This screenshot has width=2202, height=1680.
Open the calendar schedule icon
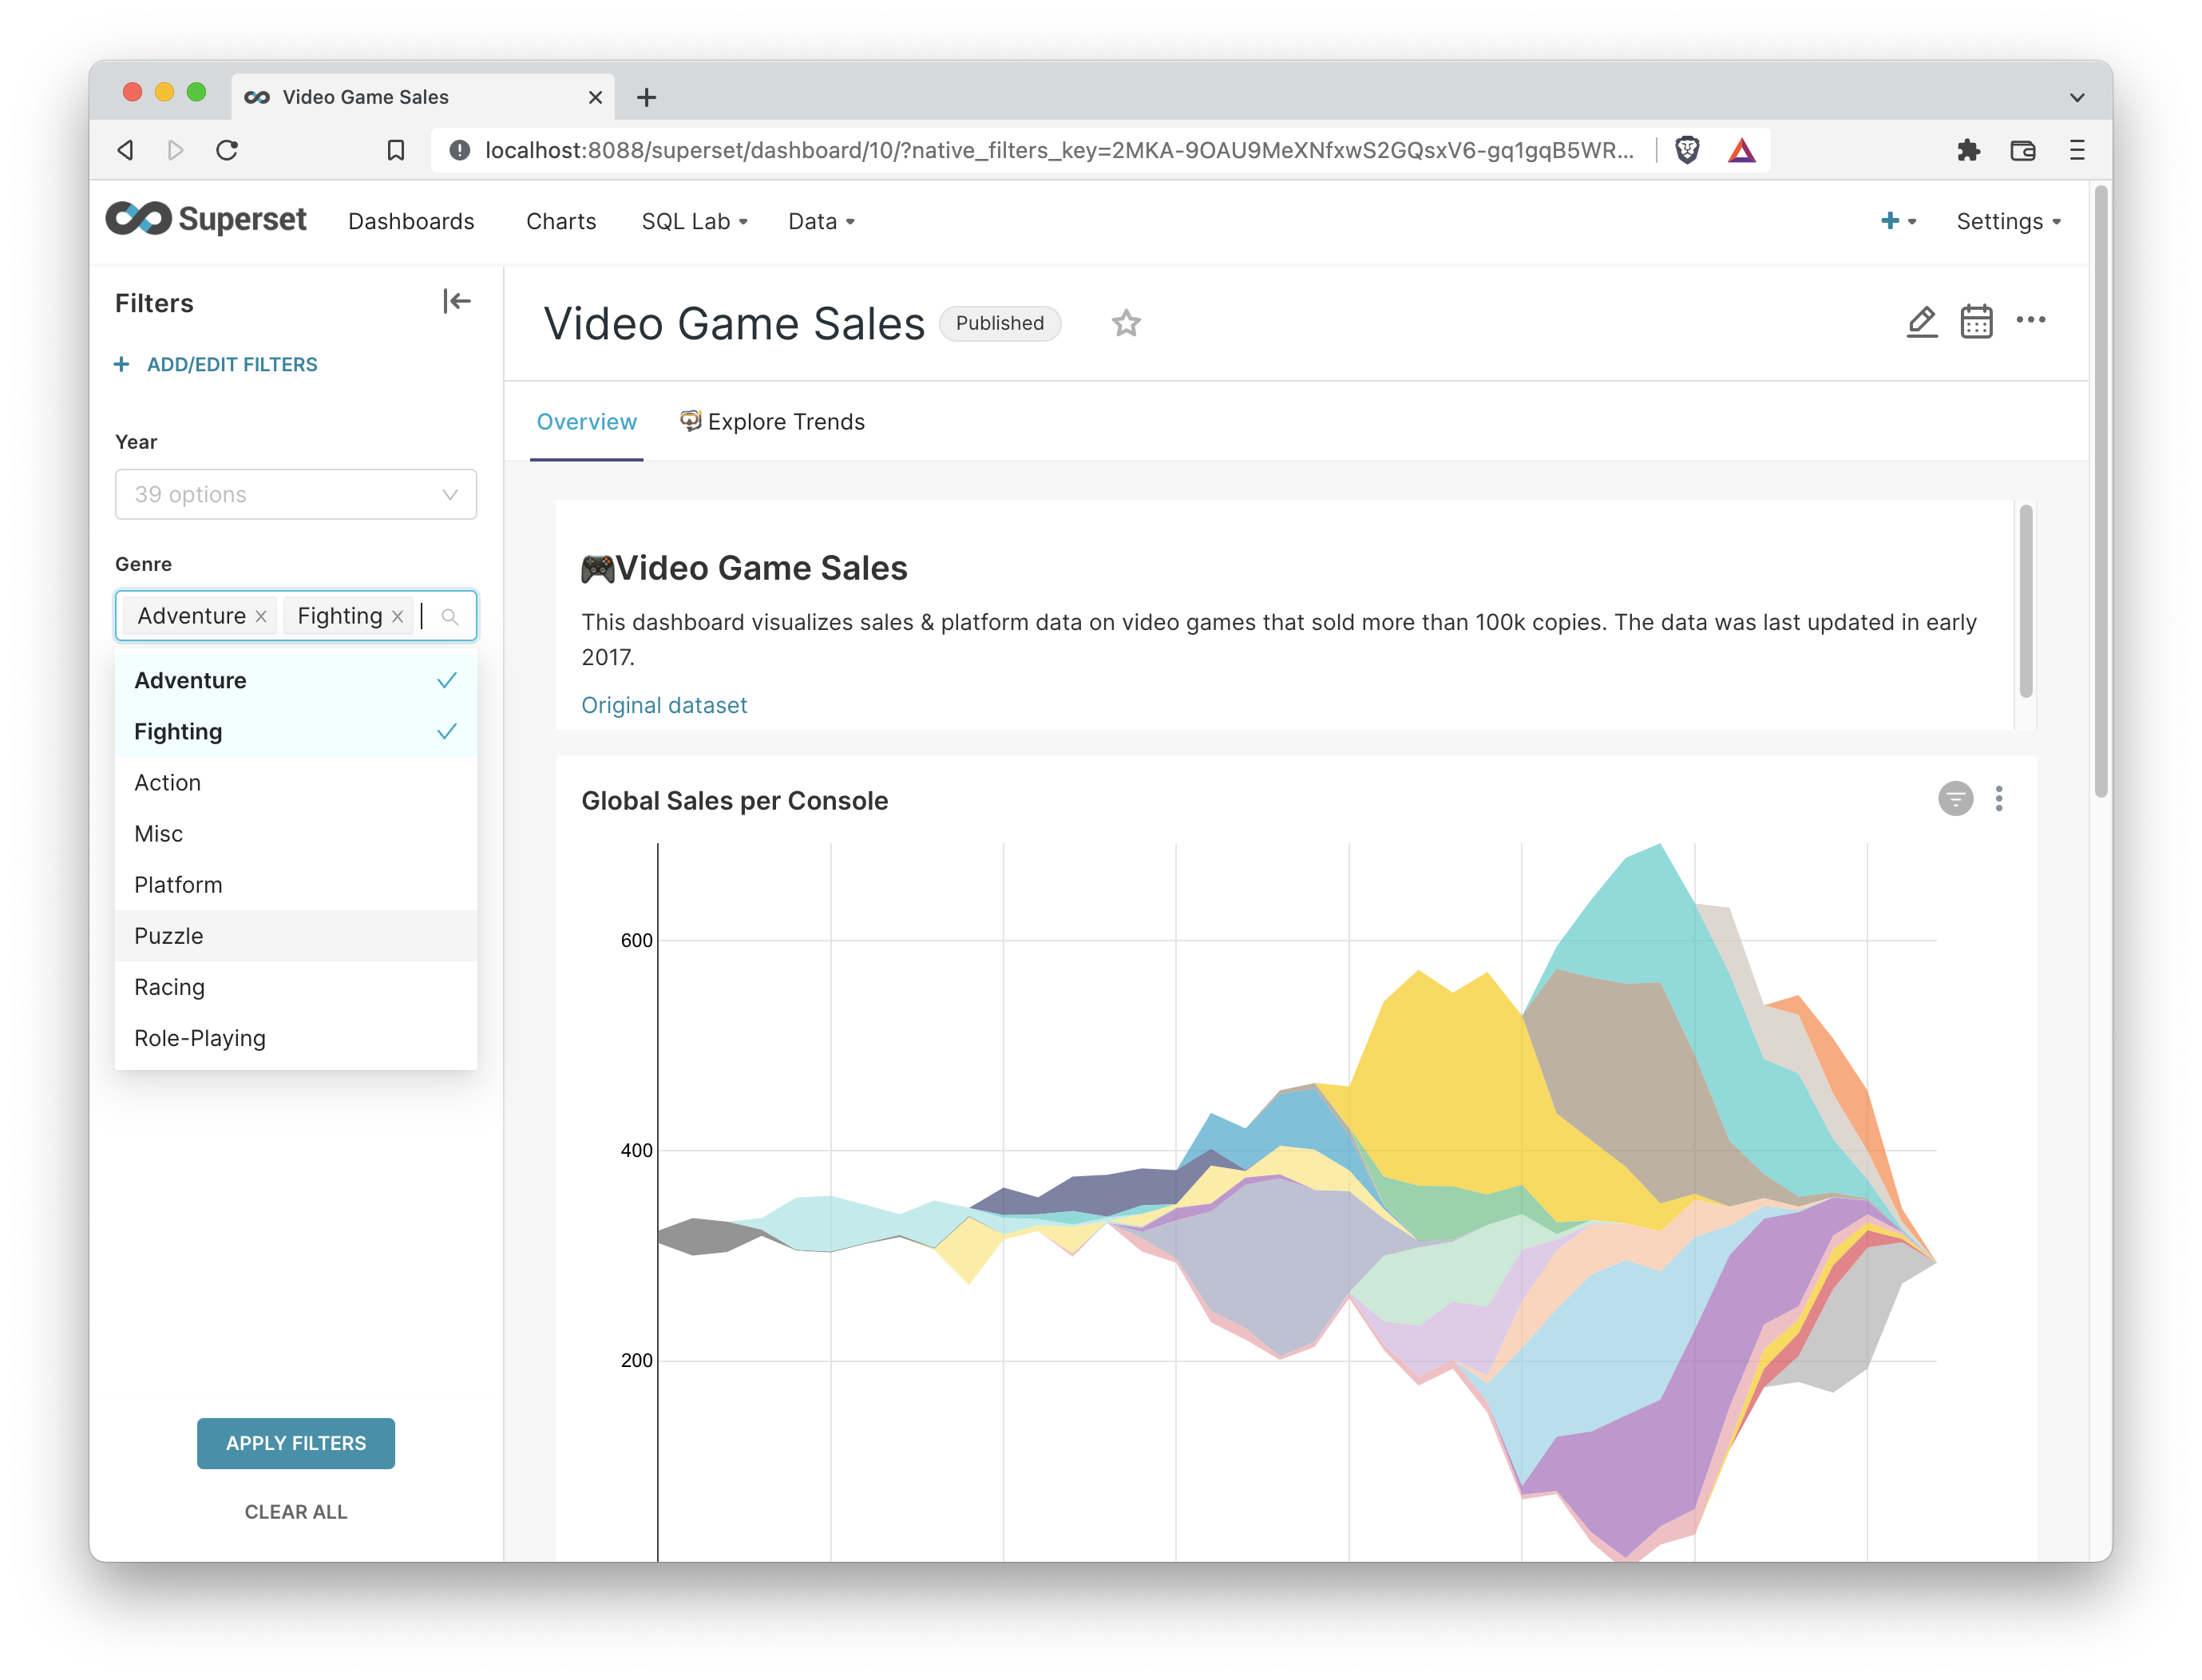pos(1977,322)
